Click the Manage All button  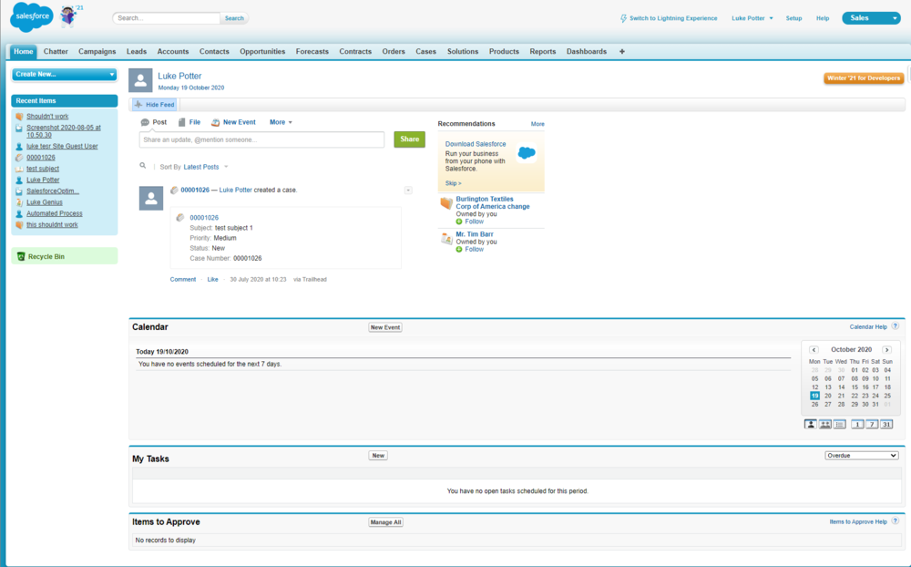pyautogui.click(x=385, y=522)
